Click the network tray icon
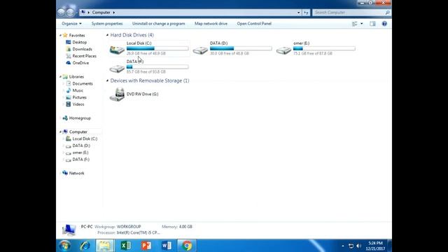 point(351,246)
